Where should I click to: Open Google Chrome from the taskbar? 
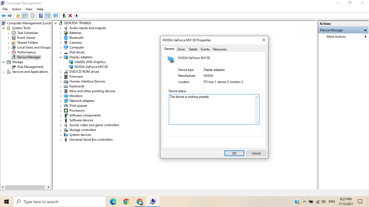126,202
